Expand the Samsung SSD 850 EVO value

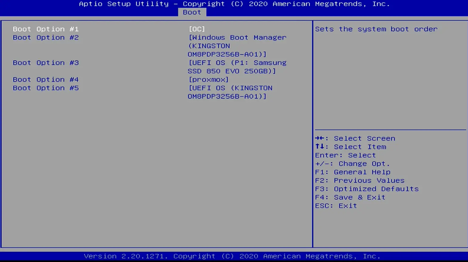point(237,67)
